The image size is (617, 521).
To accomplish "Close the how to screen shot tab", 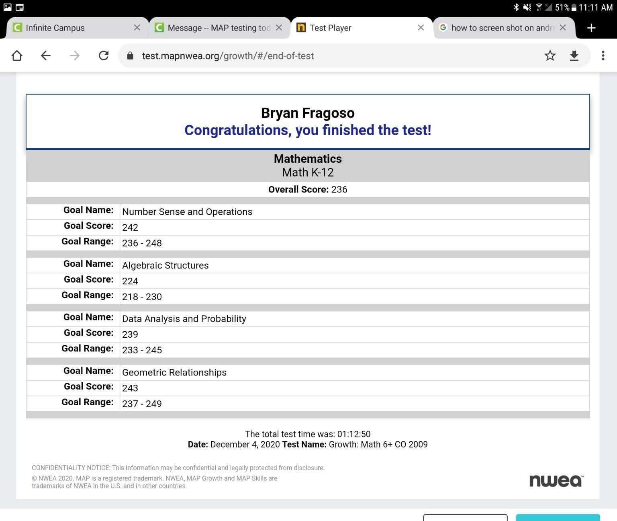I will click(x=563, y=27).
